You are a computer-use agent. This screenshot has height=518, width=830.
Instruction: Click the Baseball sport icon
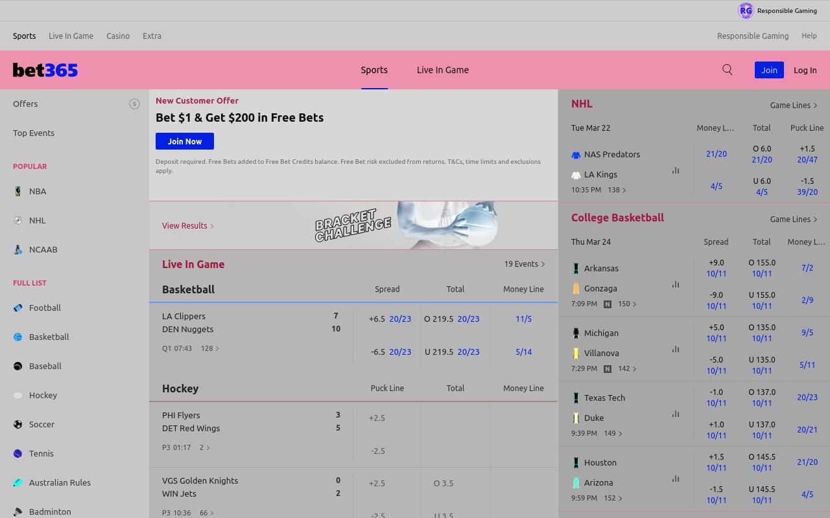(x=18, y=366)
